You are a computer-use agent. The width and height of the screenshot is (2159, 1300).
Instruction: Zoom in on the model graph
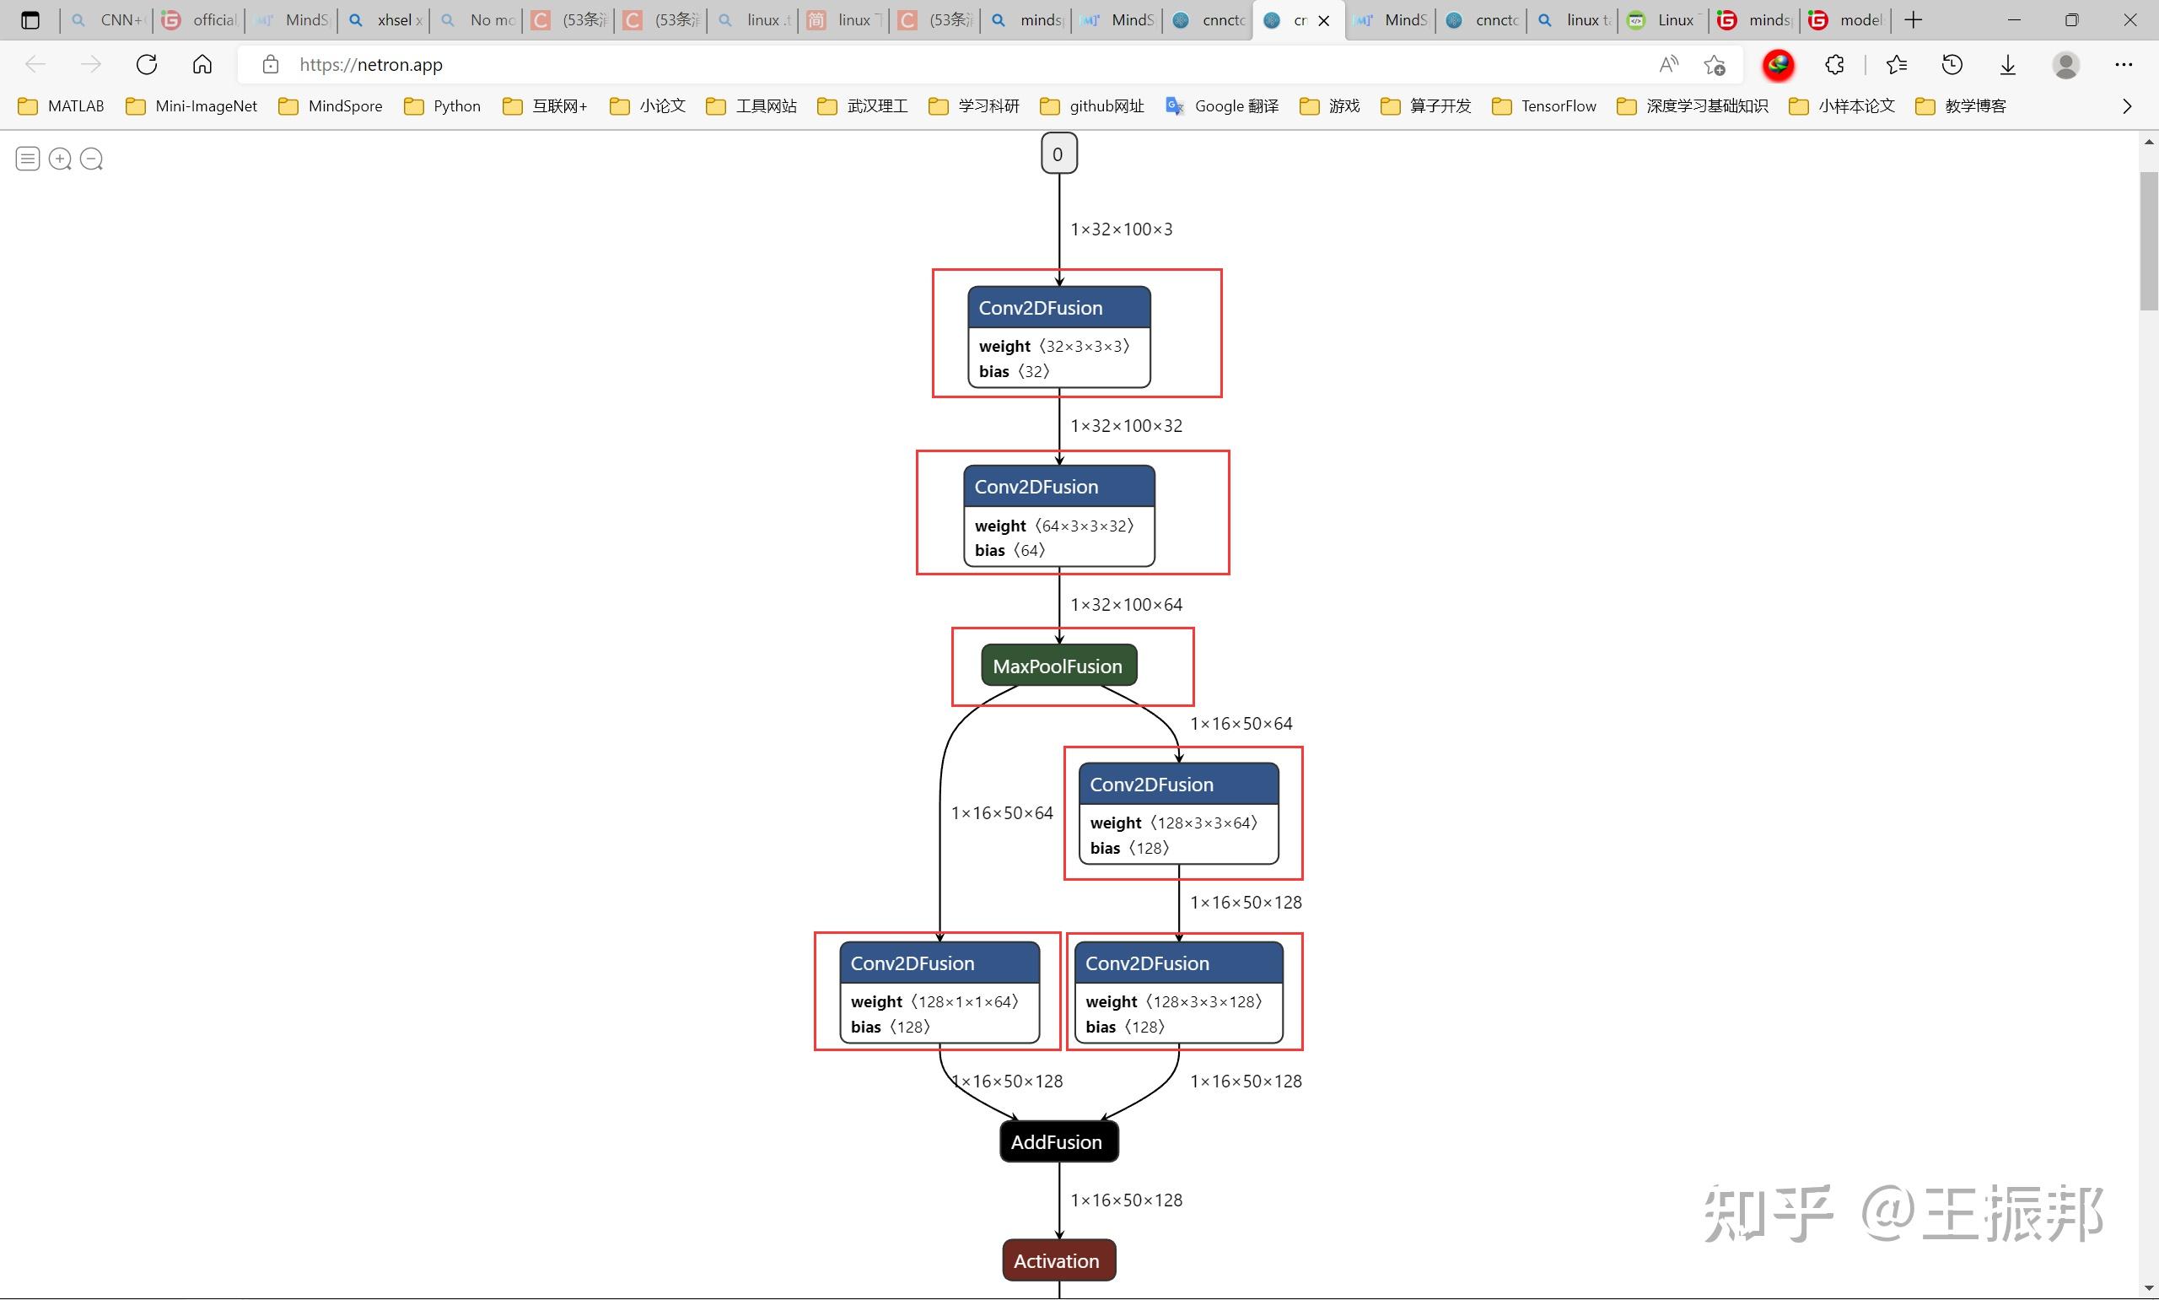[60, 159]
